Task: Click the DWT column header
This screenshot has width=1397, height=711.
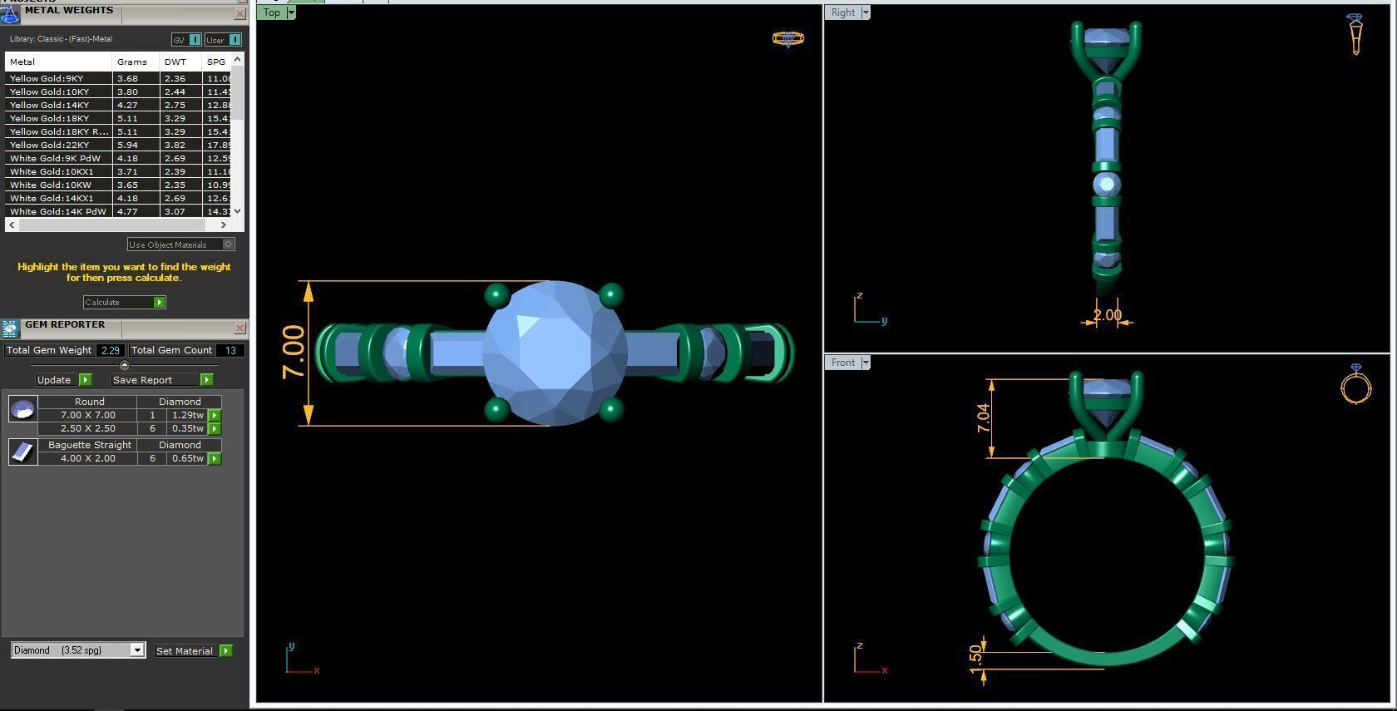Action: point(180,62)
